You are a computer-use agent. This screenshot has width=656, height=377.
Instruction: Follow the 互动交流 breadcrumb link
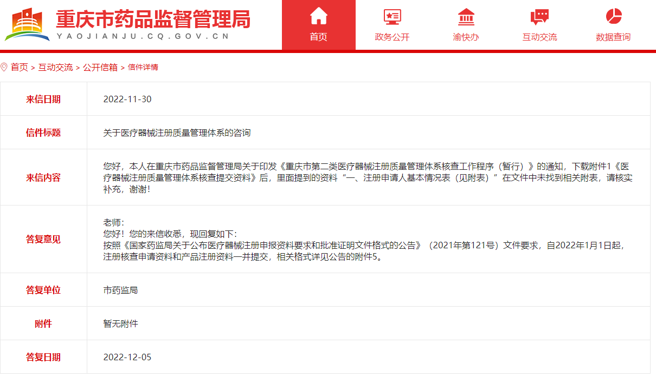[x=55, y=67]
